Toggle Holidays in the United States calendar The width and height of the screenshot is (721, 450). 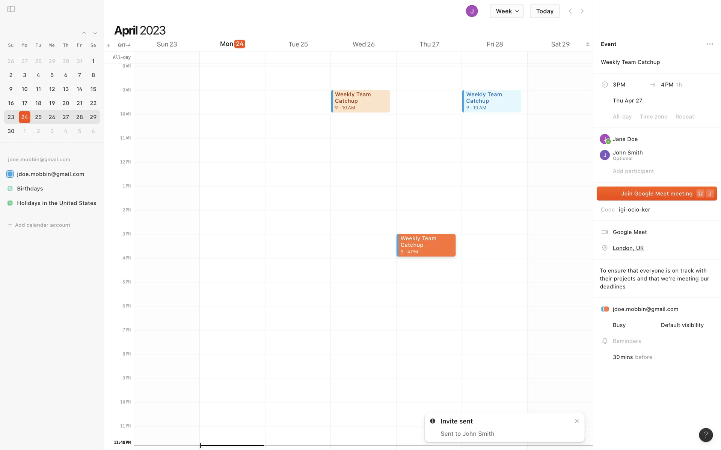point(10,203)
